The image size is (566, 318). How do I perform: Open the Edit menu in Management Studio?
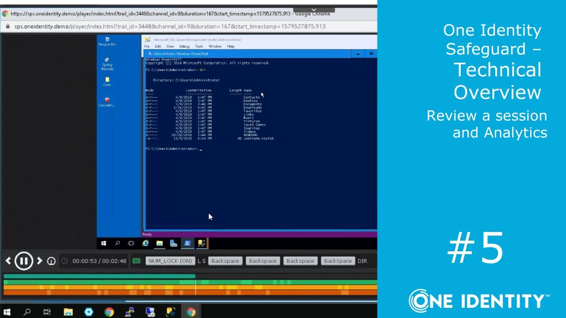(158, 46)
